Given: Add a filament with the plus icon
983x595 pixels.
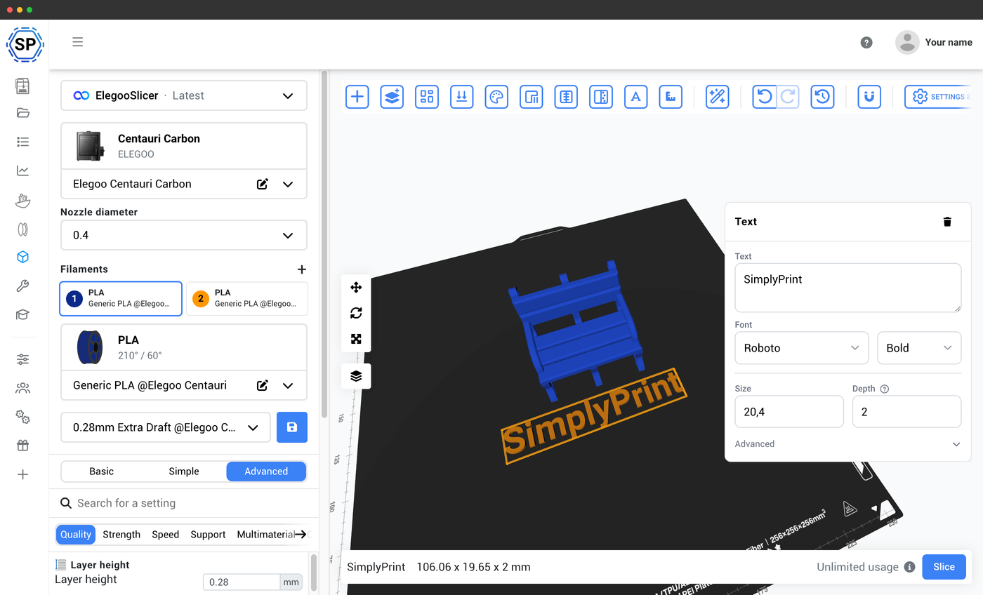Looking at the screenshot, I should (302, 269).
